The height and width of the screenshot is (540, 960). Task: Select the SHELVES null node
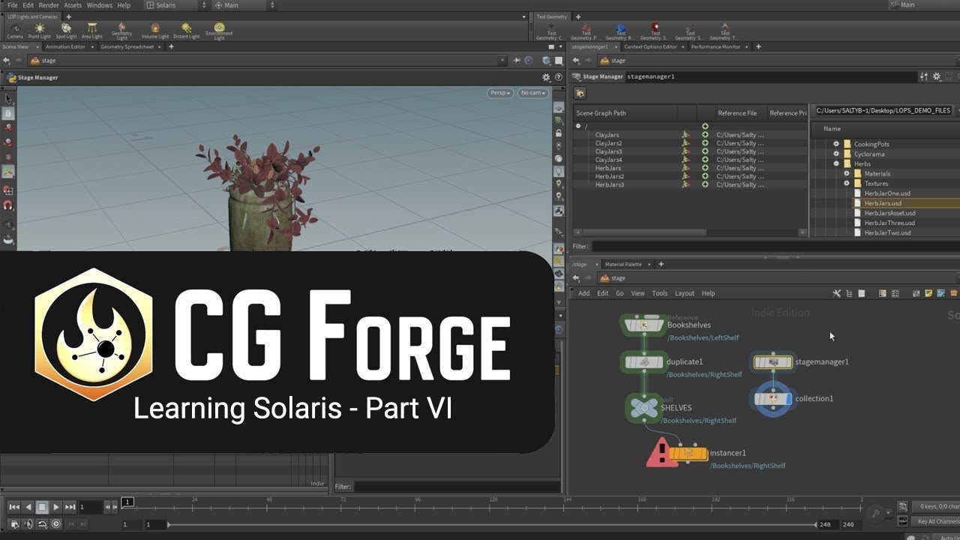[644, 408]
